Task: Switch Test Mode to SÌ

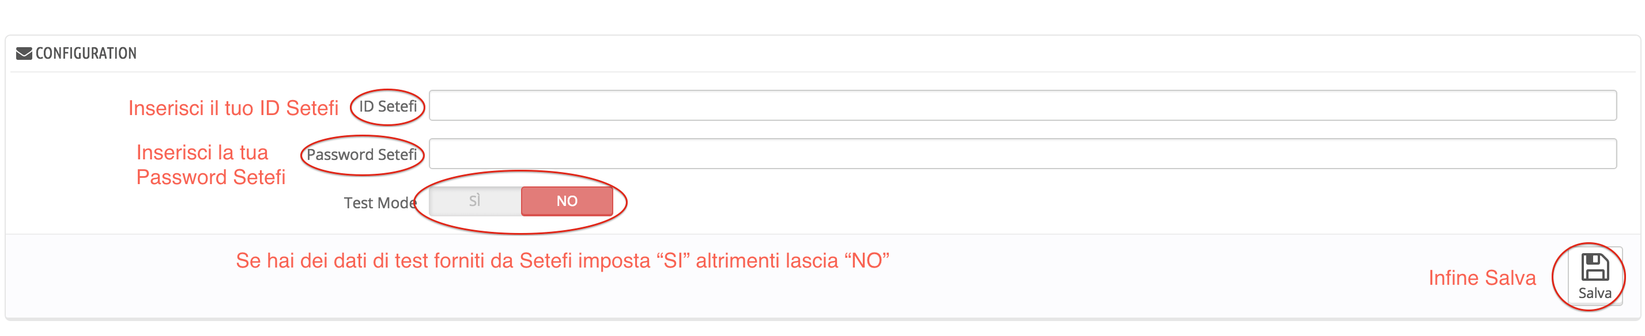Action: 474,201
